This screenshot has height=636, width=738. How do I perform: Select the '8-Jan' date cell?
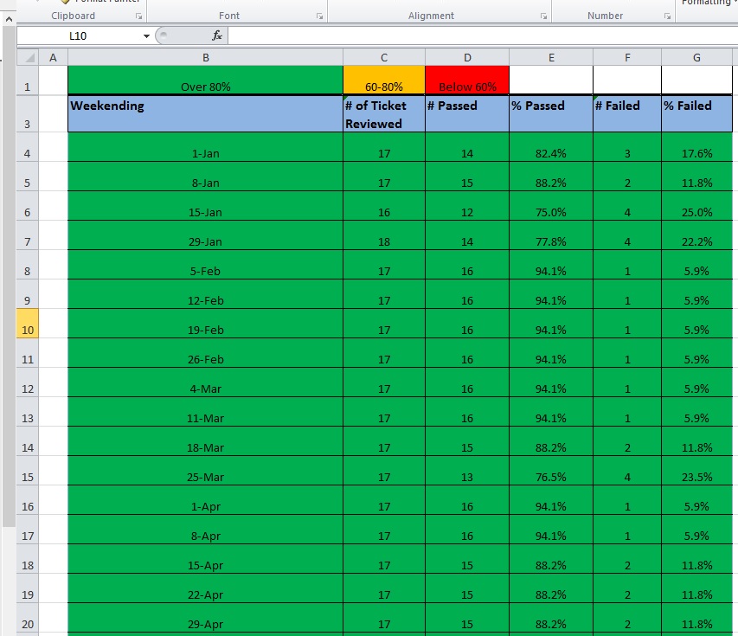pos(206,177)
